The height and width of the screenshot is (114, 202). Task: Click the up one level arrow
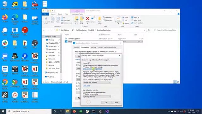(x=54, y=30)
